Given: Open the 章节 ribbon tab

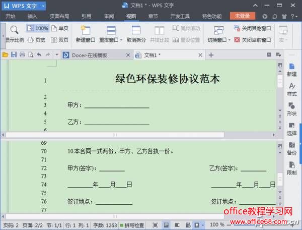Looking at the screenshot, I should click(153, 16).
